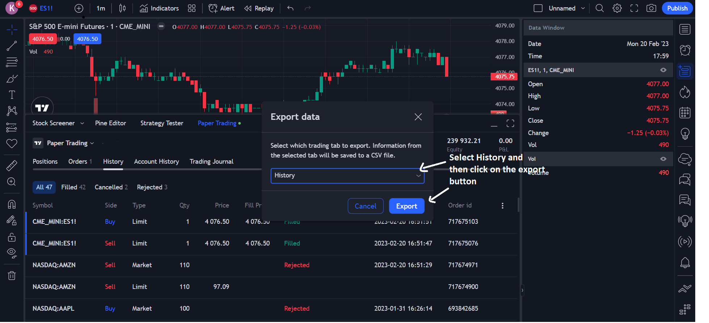
Task: Click the Export button
Action: pos(406,206)
